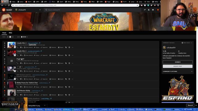Open comments on the 'PogU WTF' post
The image size is (198, 111).
pos(21,63)
